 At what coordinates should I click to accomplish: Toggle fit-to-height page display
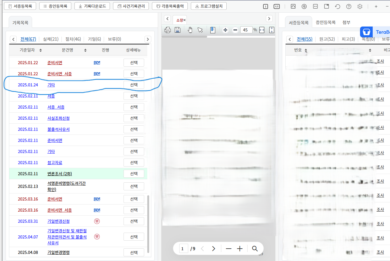tap(272, 30)
